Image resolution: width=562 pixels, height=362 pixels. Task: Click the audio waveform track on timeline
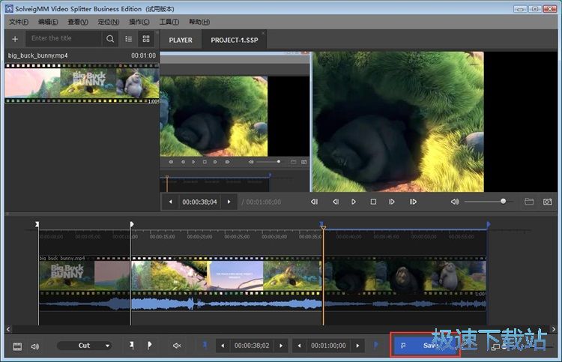[262, 304]
